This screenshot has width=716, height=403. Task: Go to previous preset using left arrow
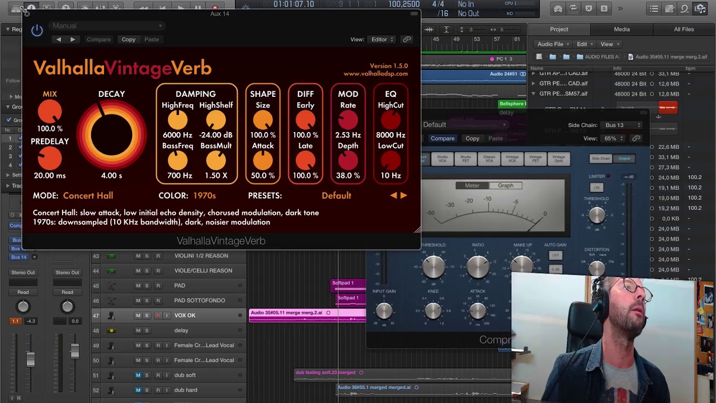(58, 39)
